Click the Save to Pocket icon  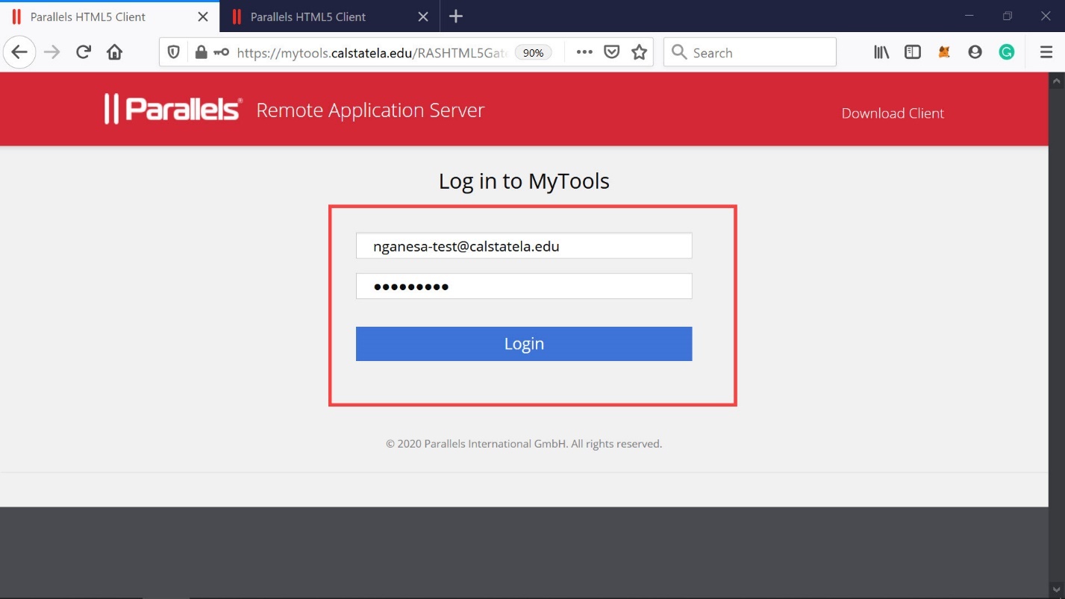tap(611, 52)
